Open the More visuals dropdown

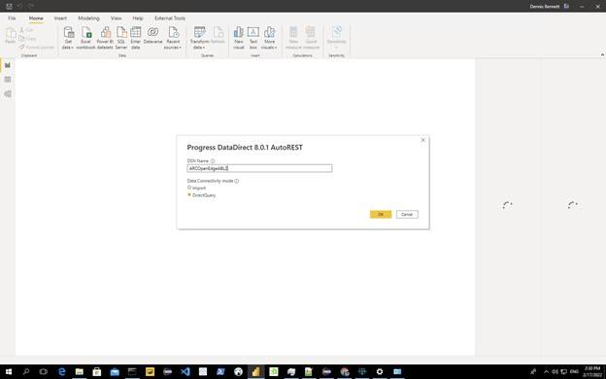(269, 38)
